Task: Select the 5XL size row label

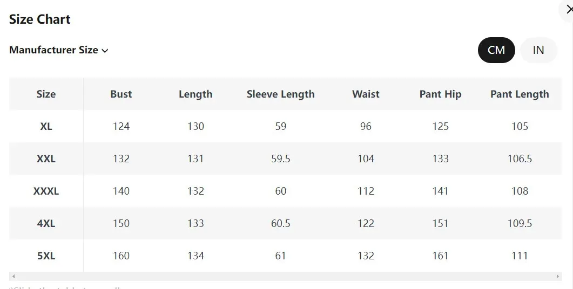Action: (x=46, y=256)
